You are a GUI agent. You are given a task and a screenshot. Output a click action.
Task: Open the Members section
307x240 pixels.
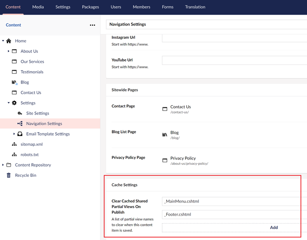142,7
